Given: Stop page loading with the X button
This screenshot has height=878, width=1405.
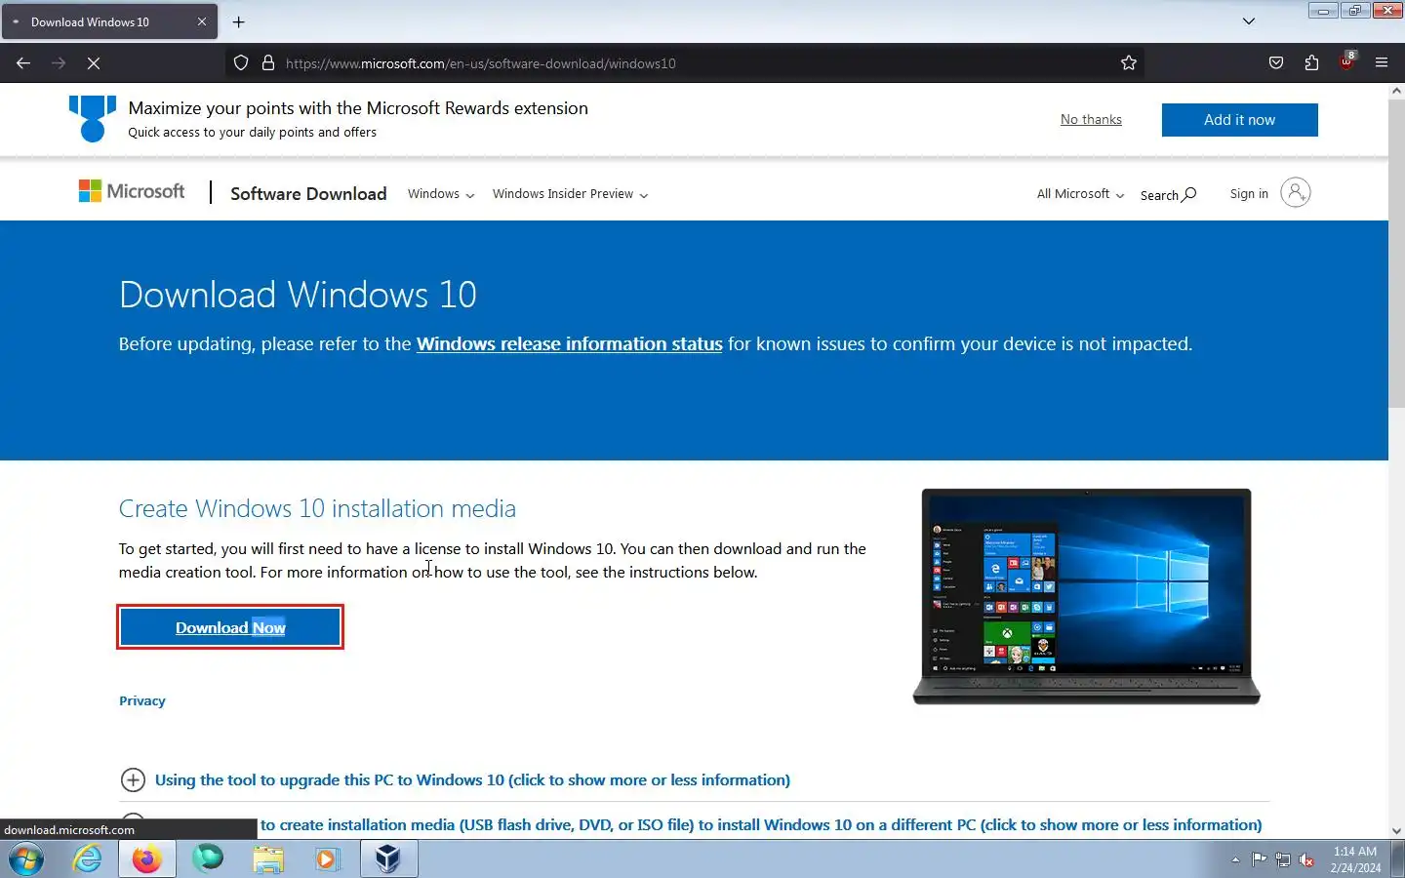Looking at the screenshot, I should [94, 62].
